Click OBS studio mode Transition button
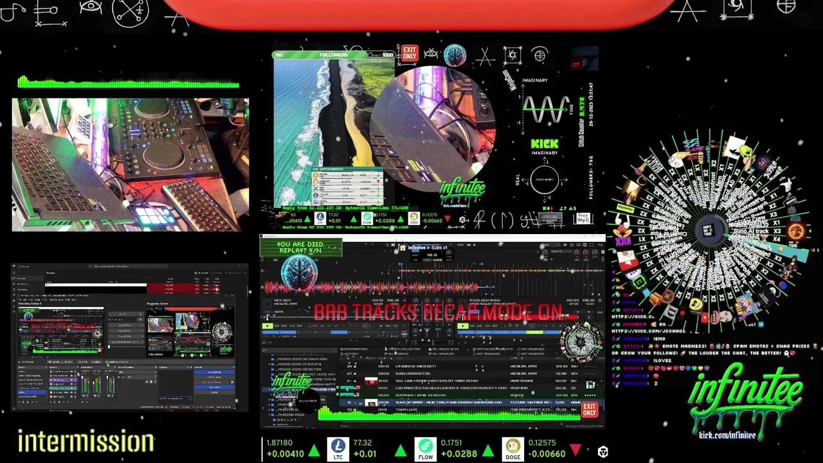The image size is (823, 463). tap(122, 314)
